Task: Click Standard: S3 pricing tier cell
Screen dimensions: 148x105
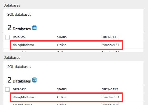Action: point(110,97)
